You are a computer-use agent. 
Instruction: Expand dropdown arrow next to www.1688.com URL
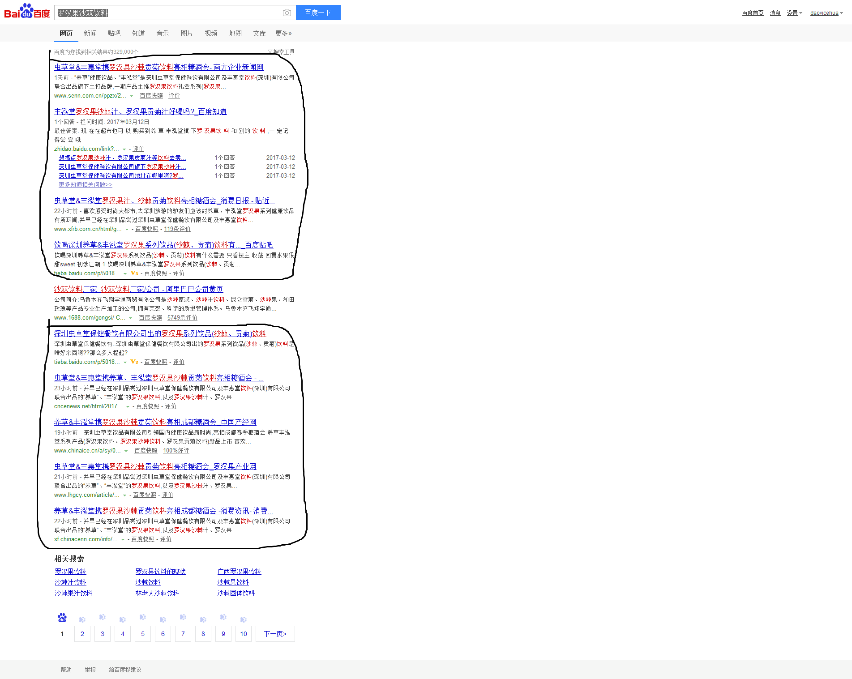(x=130, y=318)
